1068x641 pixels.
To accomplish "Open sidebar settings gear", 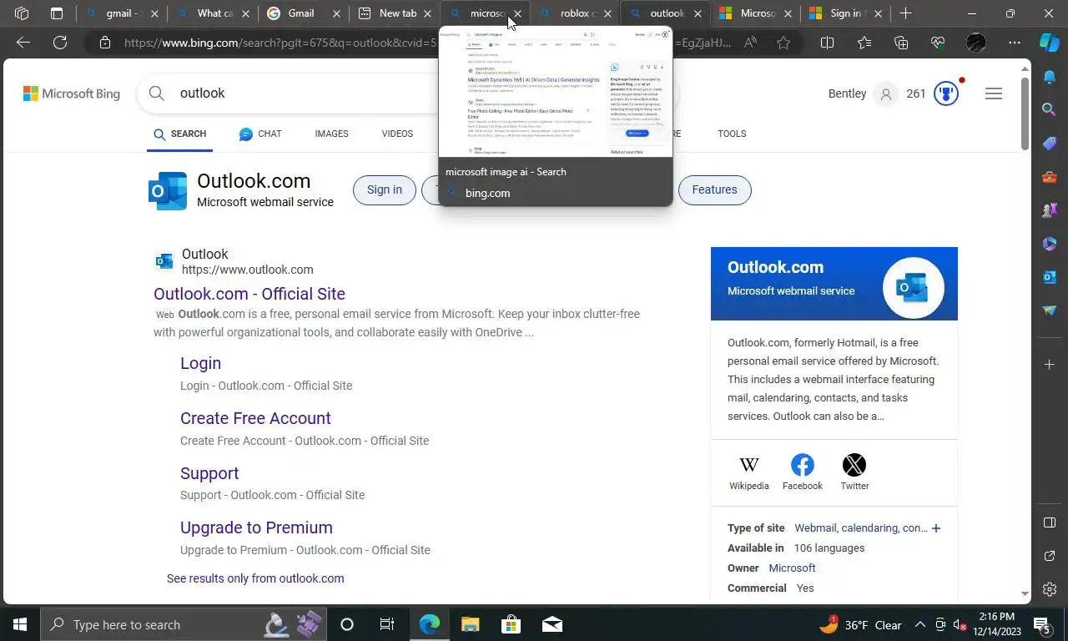I will pos(1050,589).
